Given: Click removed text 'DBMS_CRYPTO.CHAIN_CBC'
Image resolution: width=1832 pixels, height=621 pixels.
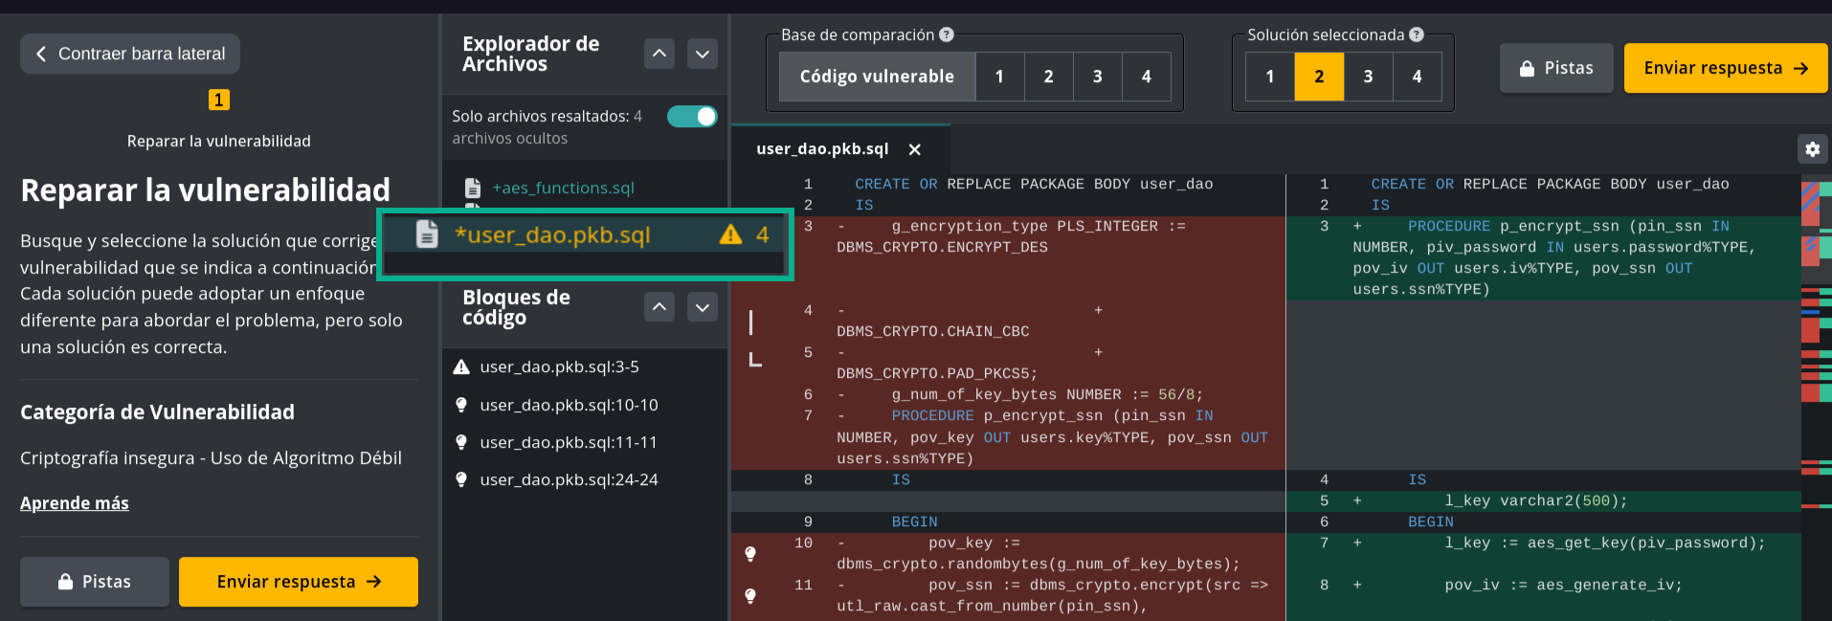Looking at the screenshot, I should 932,331.
